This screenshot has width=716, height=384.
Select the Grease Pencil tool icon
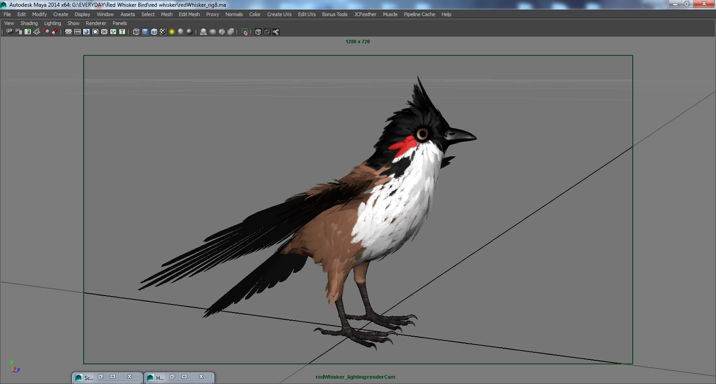pos(55,32)
